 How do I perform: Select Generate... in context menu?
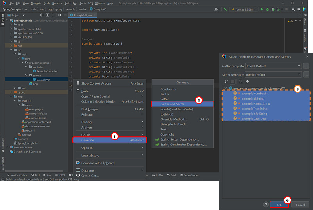110,140
